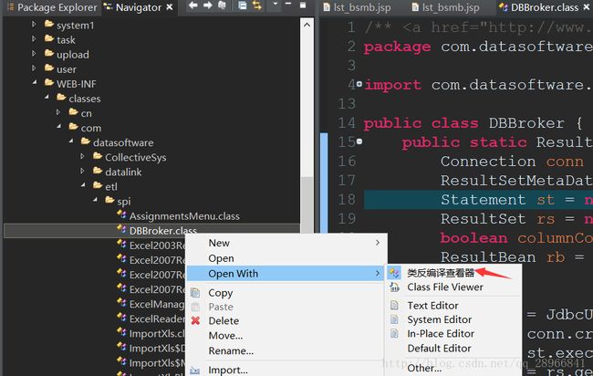Click the Copy icon in context menu
The width and height of the screenshot is (593, 376).
point(195,292)
